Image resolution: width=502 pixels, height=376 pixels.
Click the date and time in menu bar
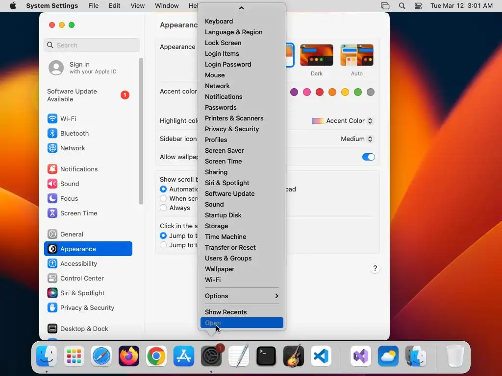(x=461, y=6)
